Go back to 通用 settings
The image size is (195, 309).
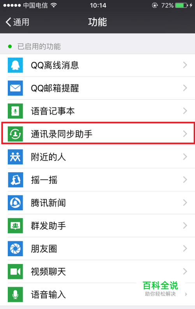click(17, 22)
